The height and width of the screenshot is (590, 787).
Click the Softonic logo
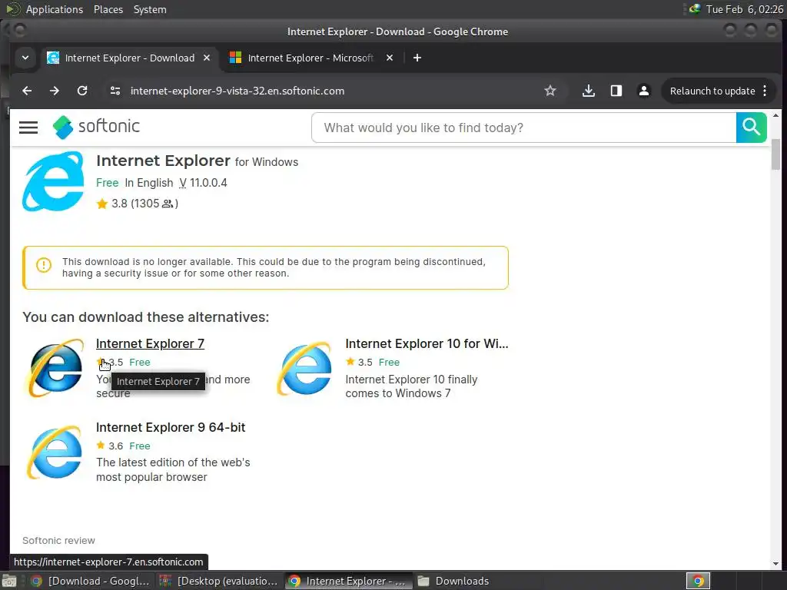click(96, 127)
